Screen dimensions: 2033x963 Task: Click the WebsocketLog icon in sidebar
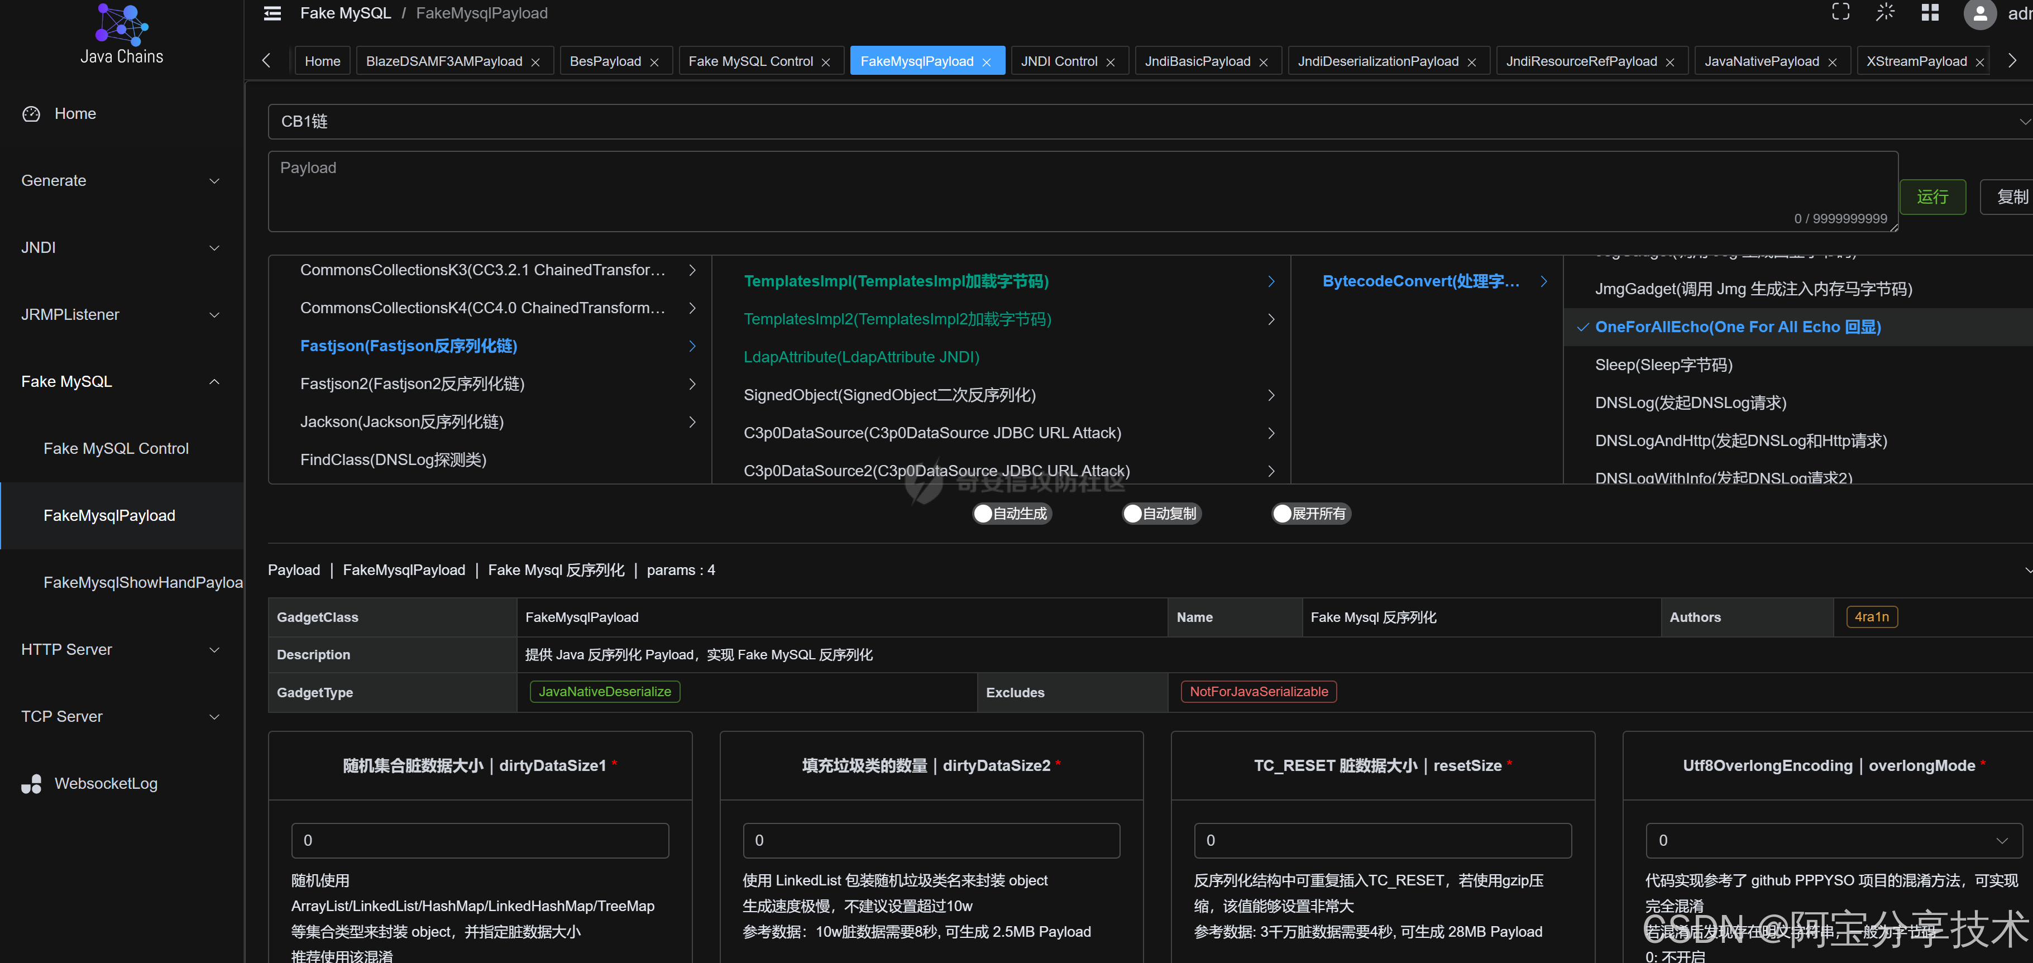tap(32, 784)
